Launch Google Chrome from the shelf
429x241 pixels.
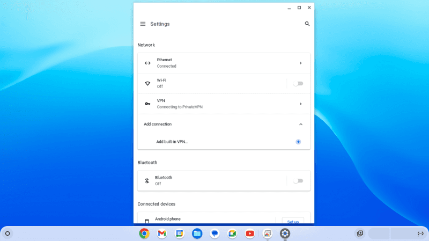tap(144, 233)
